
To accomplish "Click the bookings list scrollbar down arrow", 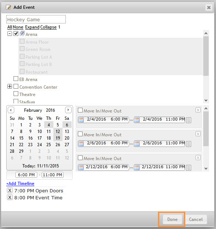I will (206, 169).
